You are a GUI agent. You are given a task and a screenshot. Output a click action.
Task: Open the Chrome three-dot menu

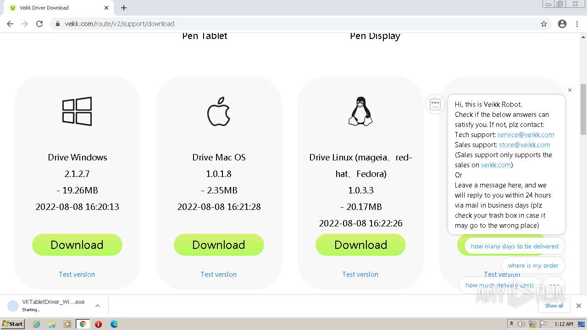tap(577, 24)
